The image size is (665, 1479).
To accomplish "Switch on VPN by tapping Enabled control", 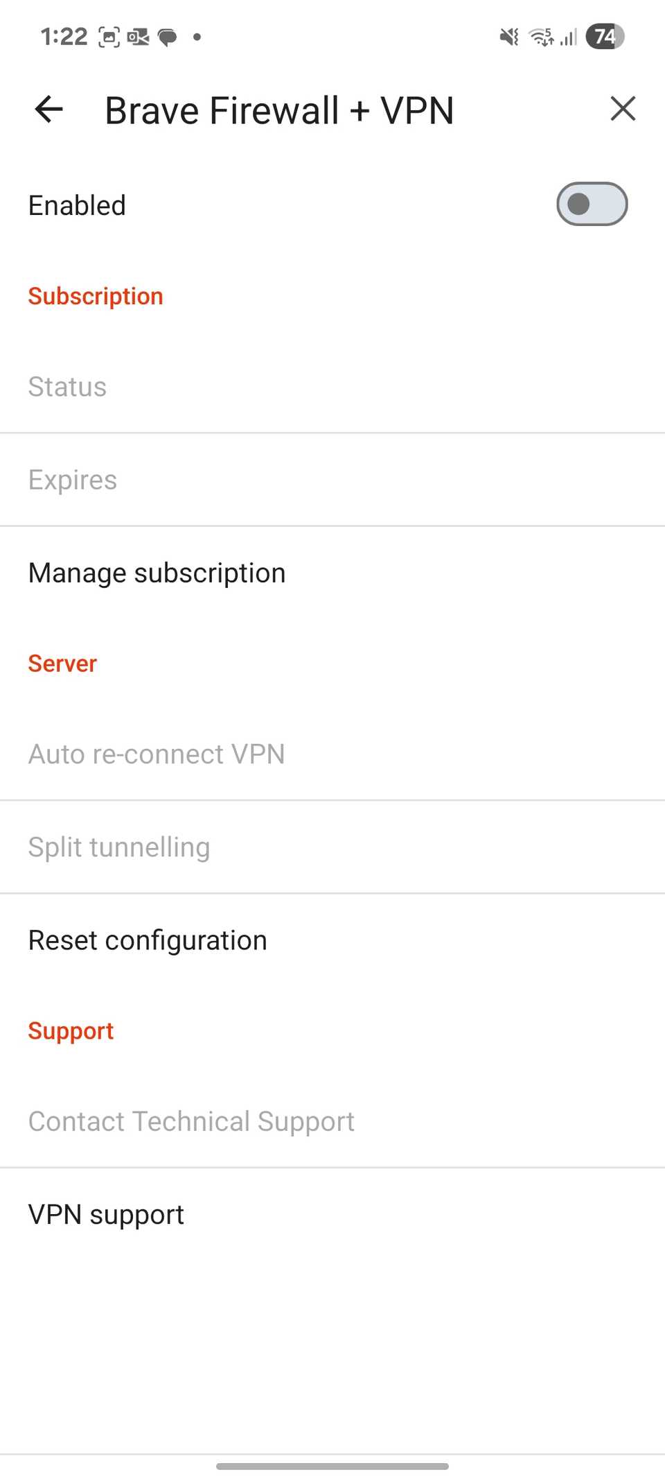I will pyautogui.click(x=592, y=204).
